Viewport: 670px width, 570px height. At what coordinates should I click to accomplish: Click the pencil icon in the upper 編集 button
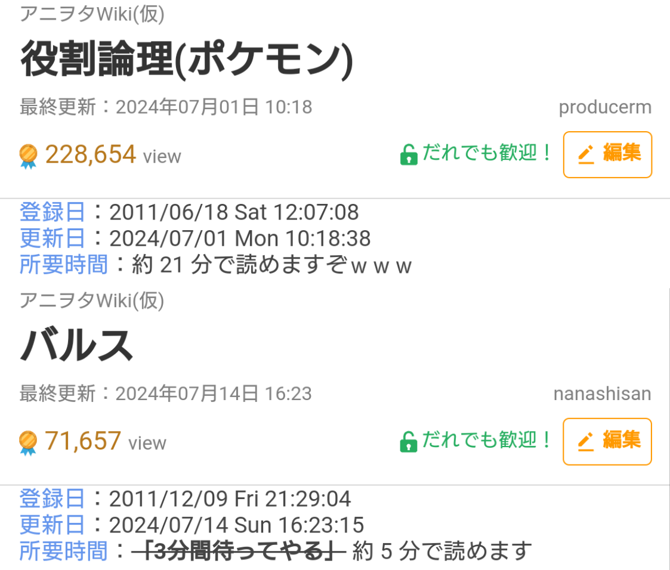pos(586,155)
